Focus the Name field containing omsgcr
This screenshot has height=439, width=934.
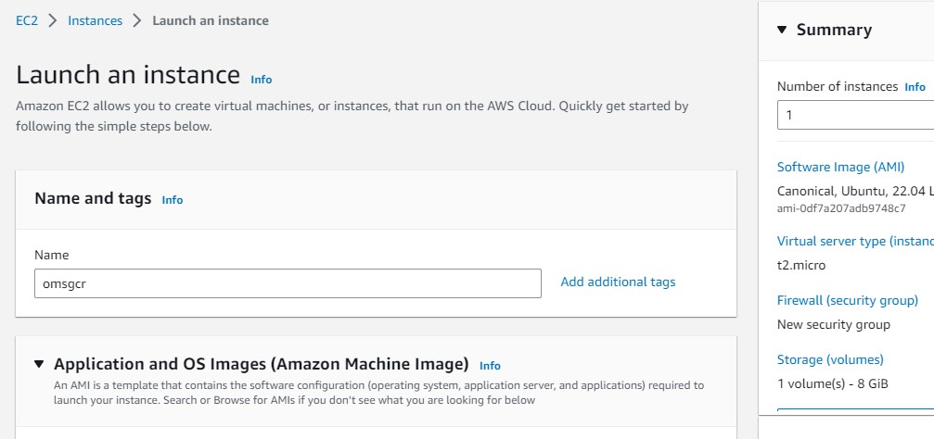(288, 283)
